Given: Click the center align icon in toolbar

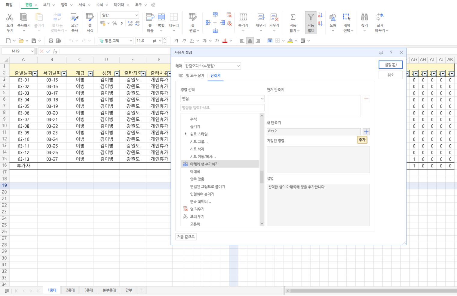Looking at the screenshot, I should pos(250,41).
